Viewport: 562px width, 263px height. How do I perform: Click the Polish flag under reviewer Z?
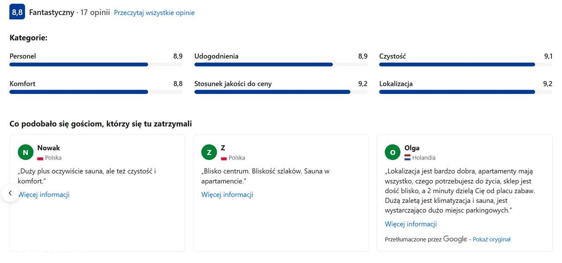[x=224, y=158]
